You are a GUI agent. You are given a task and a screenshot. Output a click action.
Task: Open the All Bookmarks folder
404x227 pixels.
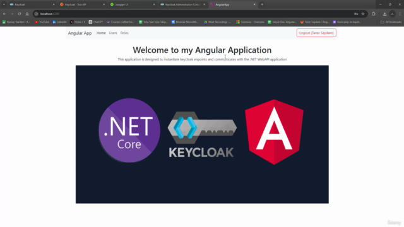(x=391, y=22)
